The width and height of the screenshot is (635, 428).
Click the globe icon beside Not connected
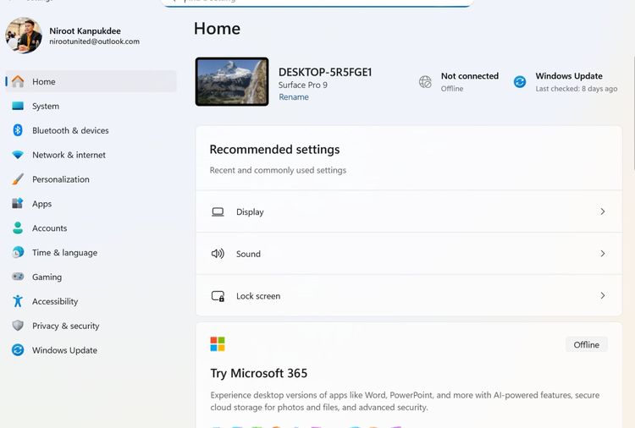click(425, 82)
